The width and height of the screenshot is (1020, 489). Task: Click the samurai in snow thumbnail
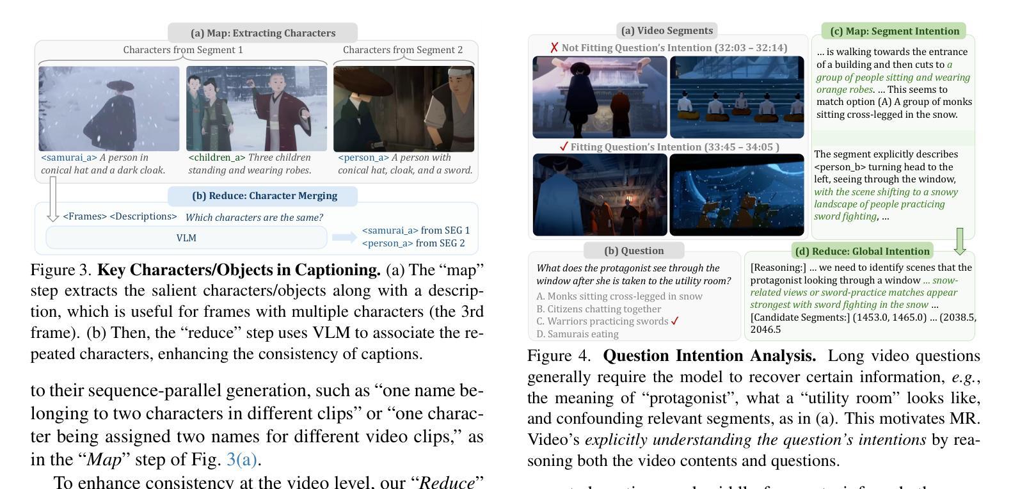pos(109,108)
